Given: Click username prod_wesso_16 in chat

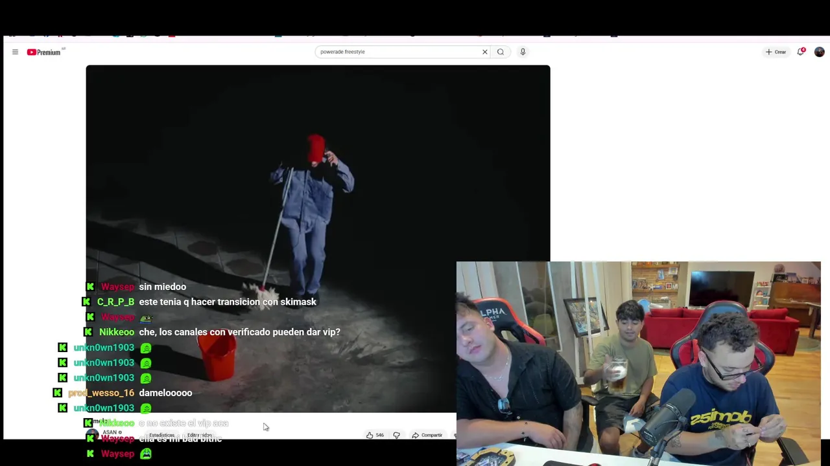Looking at the screenshot, I should point(101,393).
